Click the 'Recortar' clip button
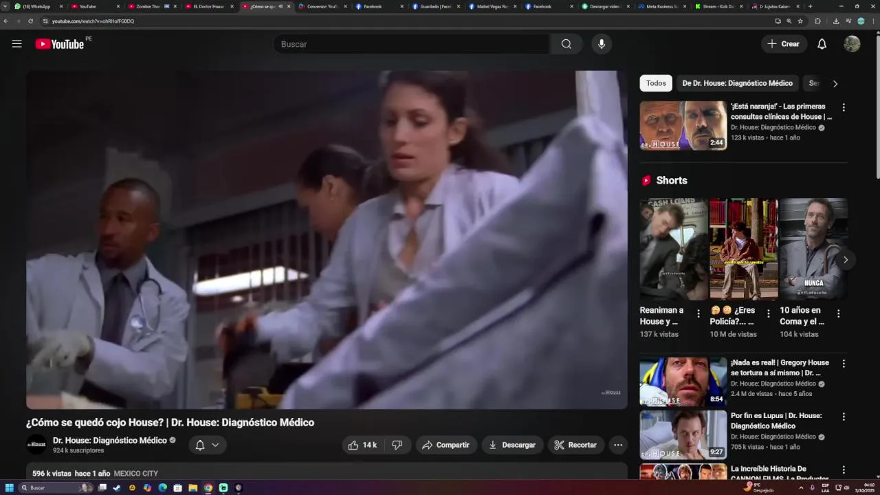Image resolution: width=880 pixels, height=495 pixels. [x=576, y=445]
